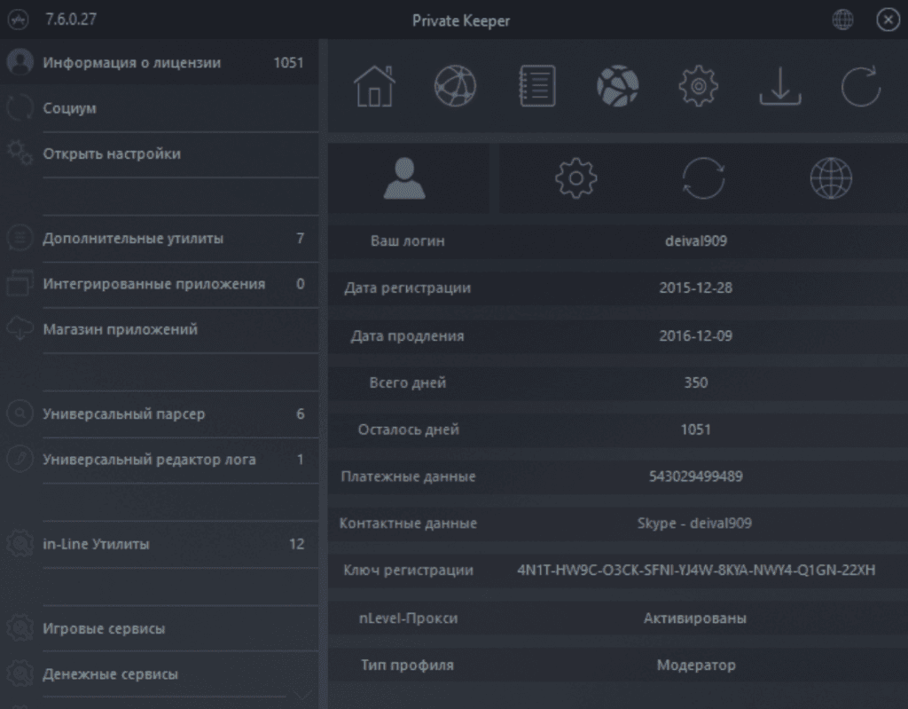Click the language globe icon in title bar

tap(842, 20)
